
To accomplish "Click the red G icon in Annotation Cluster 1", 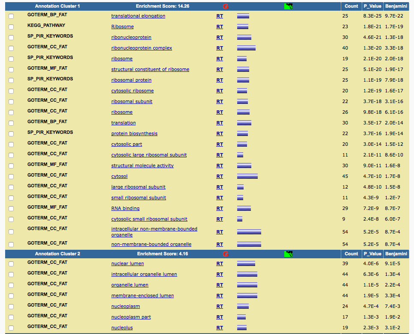I will [x=226, y=6].
